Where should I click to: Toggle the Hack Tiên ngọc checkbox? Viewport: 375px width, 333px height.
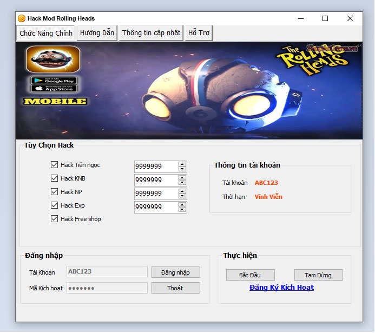pyautogui.click(x=54, y=164)
